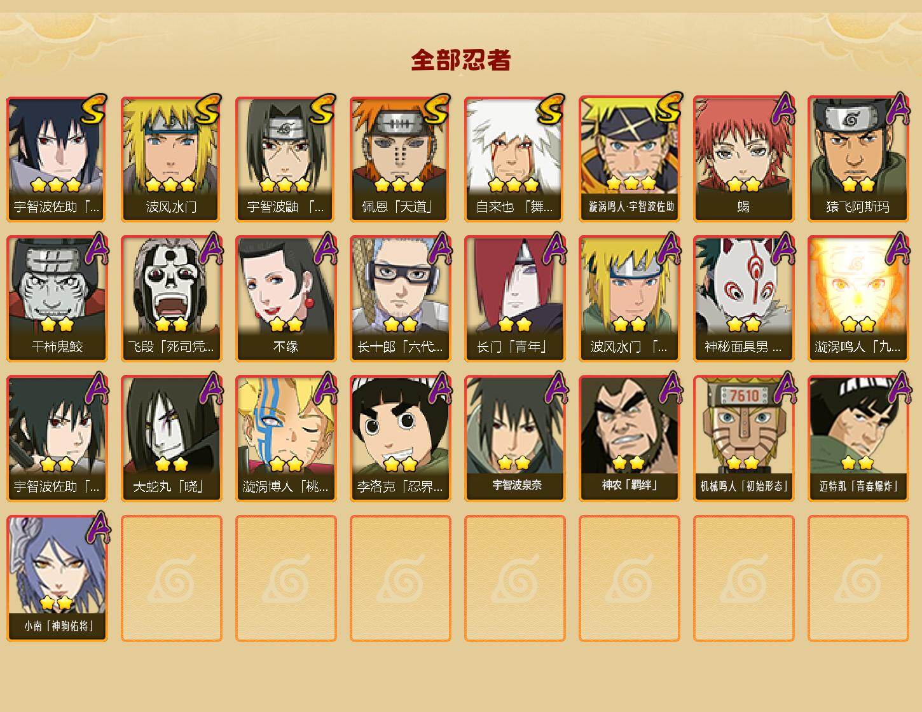Open the 小南「神驹佑将」 ninja card
This screenshot has height=712, width=922.
[57, 578]
